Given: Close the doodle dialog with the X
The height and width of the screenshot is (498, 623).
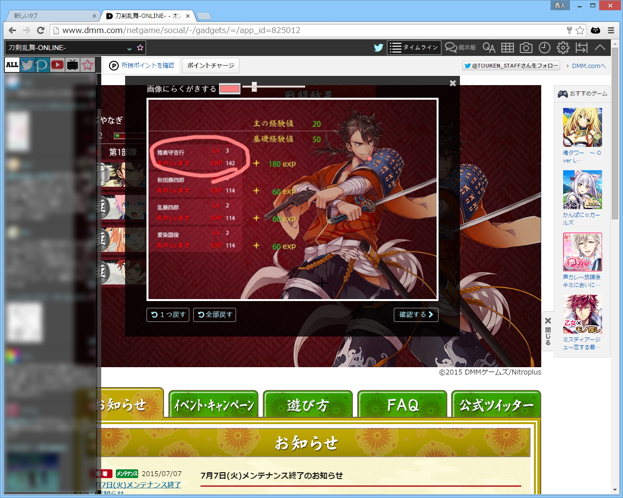Looking at the screenshot, I should tap(453, 83).
